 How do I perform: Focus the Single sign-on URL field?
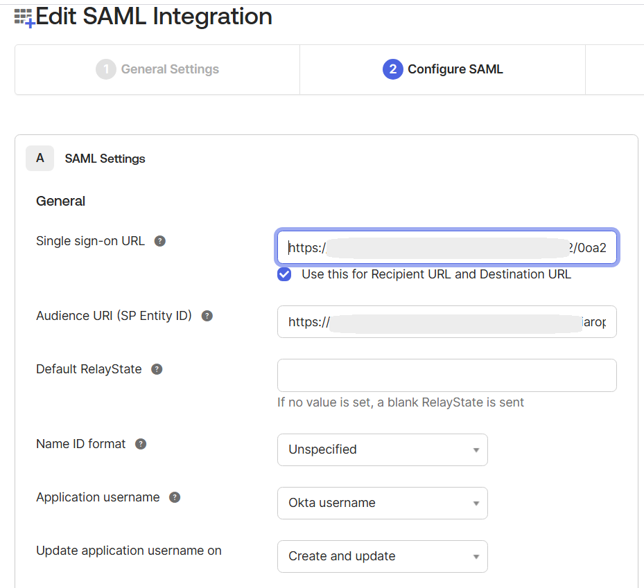point(447,247)
